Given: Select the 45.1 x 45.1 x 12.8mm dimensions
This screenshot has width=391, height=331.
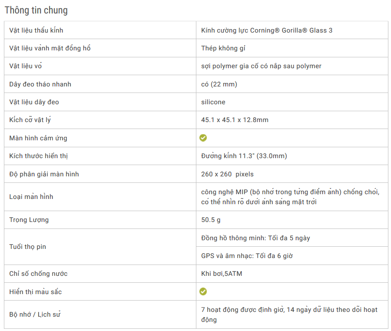Looking at the screenshot, I should pyautogui.click(x=235, y=120).
